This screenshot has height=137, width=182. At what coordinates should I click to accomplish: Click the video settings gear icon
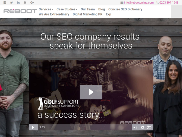143,127
